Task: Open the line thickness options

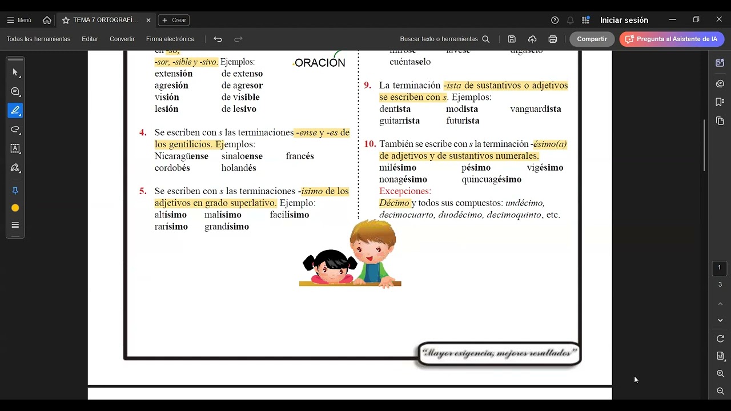Action: click(x=15, y=225)
